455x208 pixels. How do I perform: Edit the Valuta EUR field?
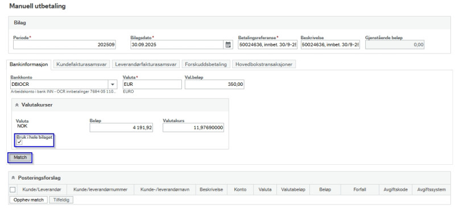coord(152,85)
